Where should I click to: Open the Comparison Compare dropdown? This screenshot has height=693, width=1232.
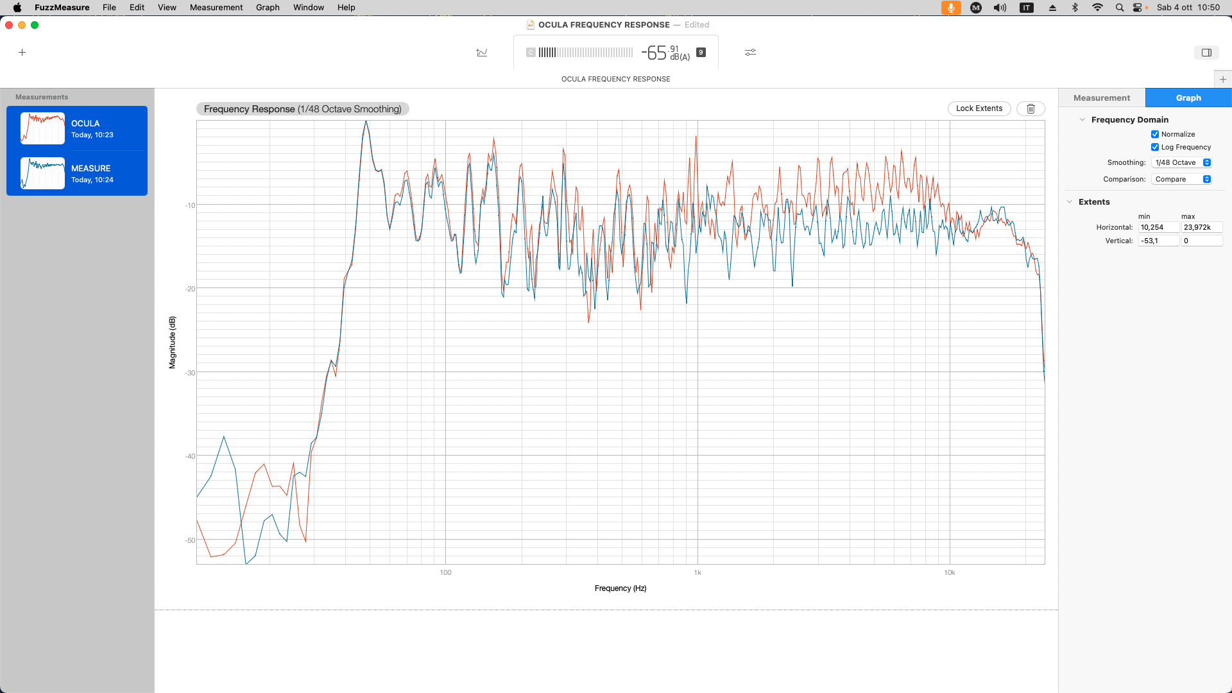(1181, 179)
